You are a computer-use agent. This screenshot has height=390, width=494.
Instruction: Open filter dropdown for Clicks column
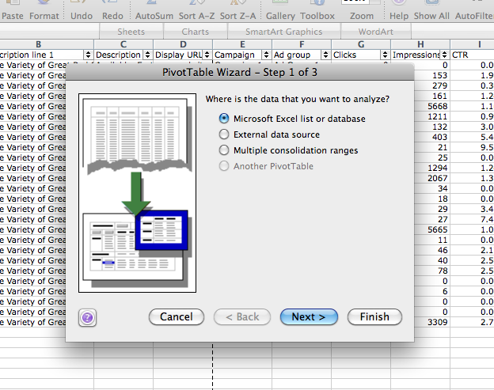click(385, 55)
